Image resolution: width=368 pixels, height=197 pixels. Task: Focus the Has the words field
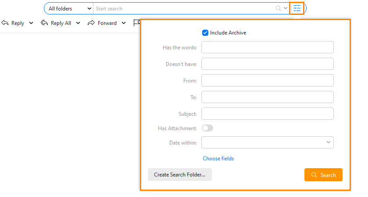coord(267,47)
